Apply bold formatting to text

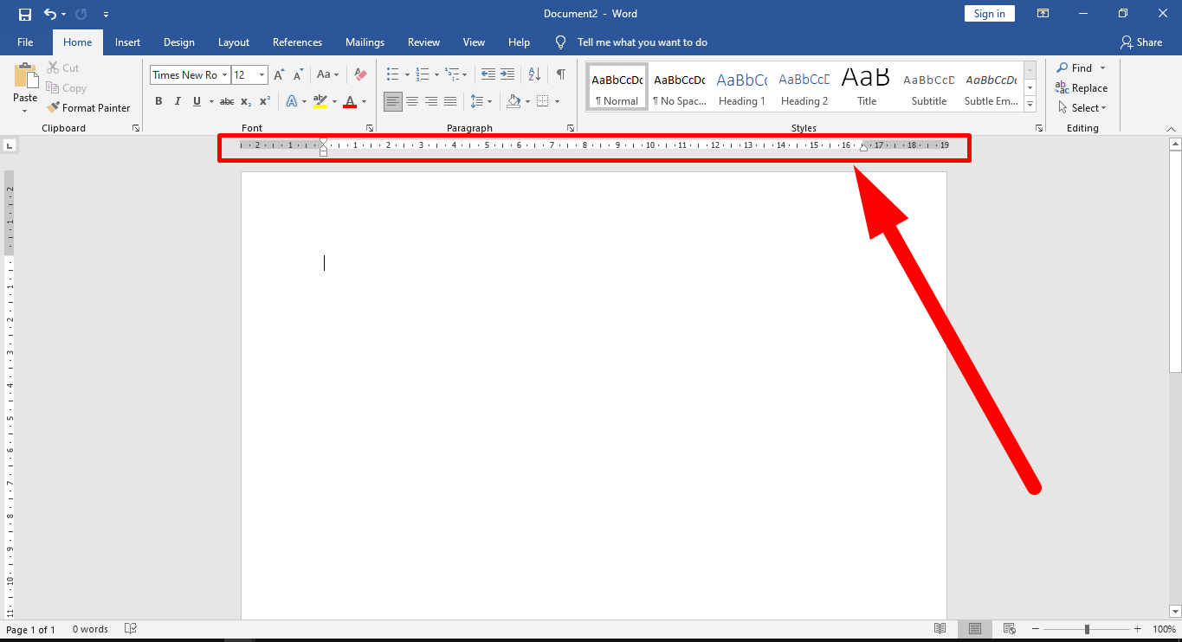tap(158, 101)
